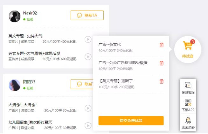
Task: Open 英文专题--史诗大气 work title
Action: coord(25,36)
